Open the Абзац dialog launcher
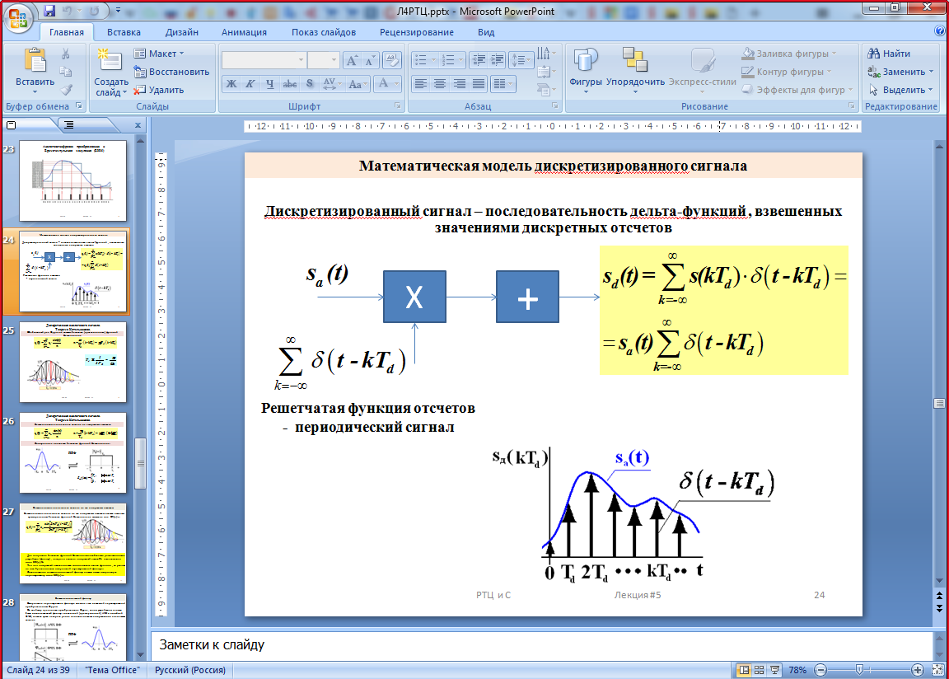 click(555, 106)
